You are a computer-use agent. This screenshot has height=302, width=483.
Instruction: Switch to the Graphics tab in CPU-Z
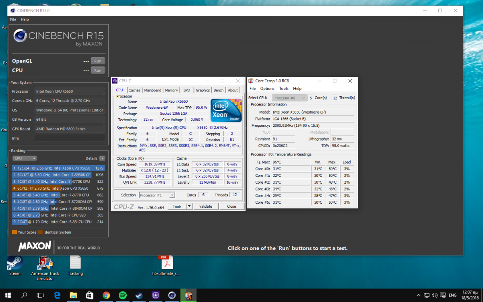click(203, 90)
